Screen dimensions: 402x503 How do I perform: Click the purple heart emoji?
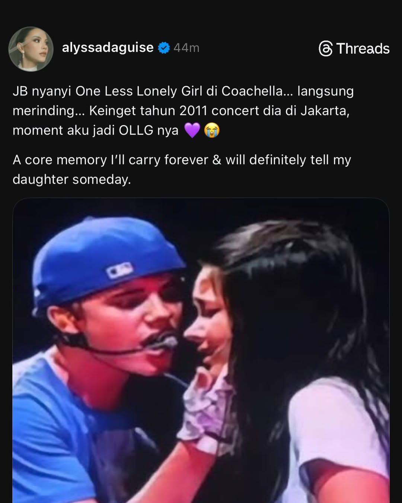(192, 130)
